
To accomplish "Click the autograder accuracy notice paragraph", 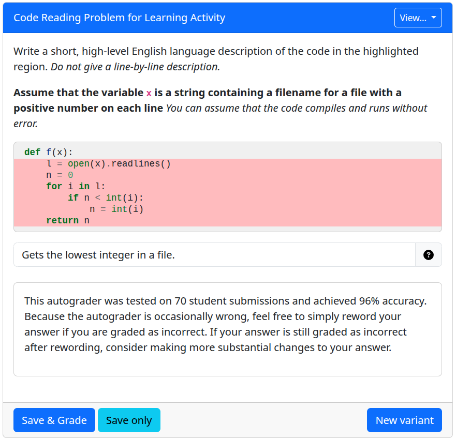I will click(225, 324).
